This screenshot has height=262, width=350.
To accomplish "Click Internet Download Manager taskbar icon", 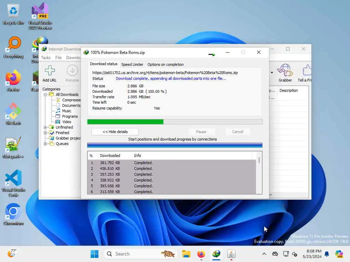I will click(x=216, y=254).
